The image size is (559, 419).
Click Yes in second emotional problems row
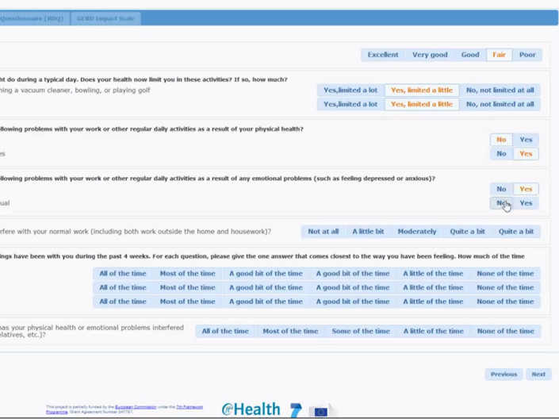[526, 203]
